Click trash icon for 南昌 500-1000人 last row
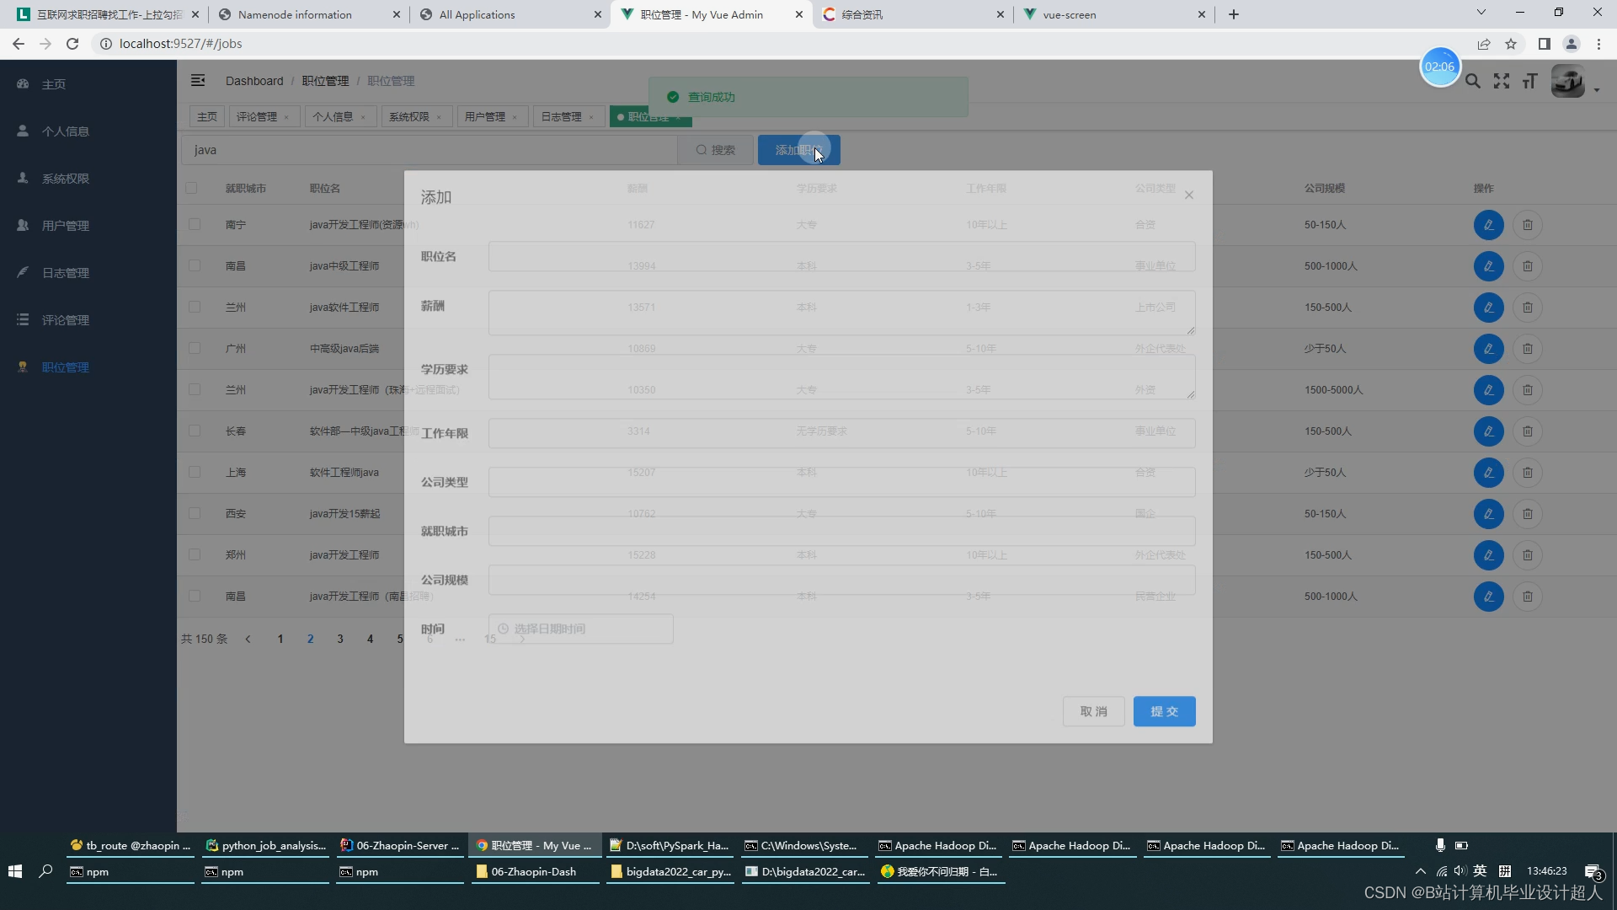The image size is (1617, 910). [1527, 597]
